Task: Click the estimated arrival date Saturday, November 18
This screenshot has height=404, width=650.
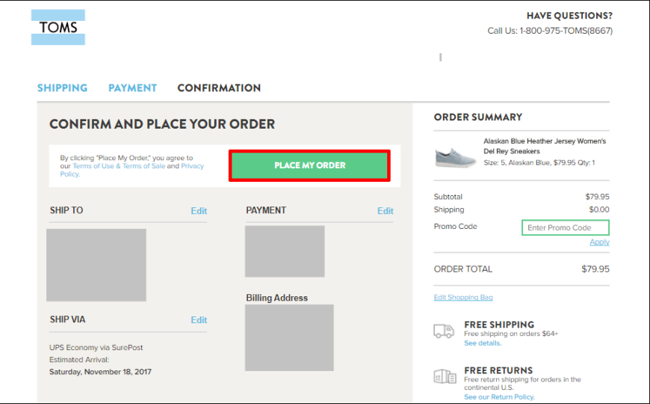Action: [100, 372]
